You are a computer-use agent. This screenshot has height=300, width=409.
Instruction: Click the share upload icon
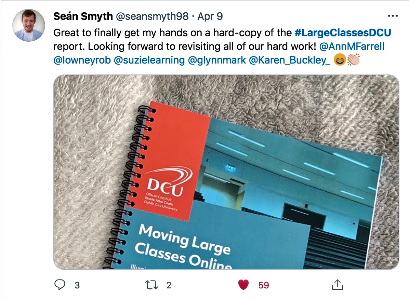coord(337,285)
